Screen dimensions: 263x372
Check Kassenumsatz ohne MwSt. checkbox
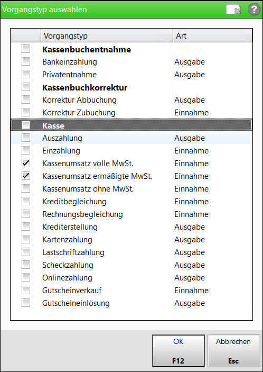pos(26,188)
